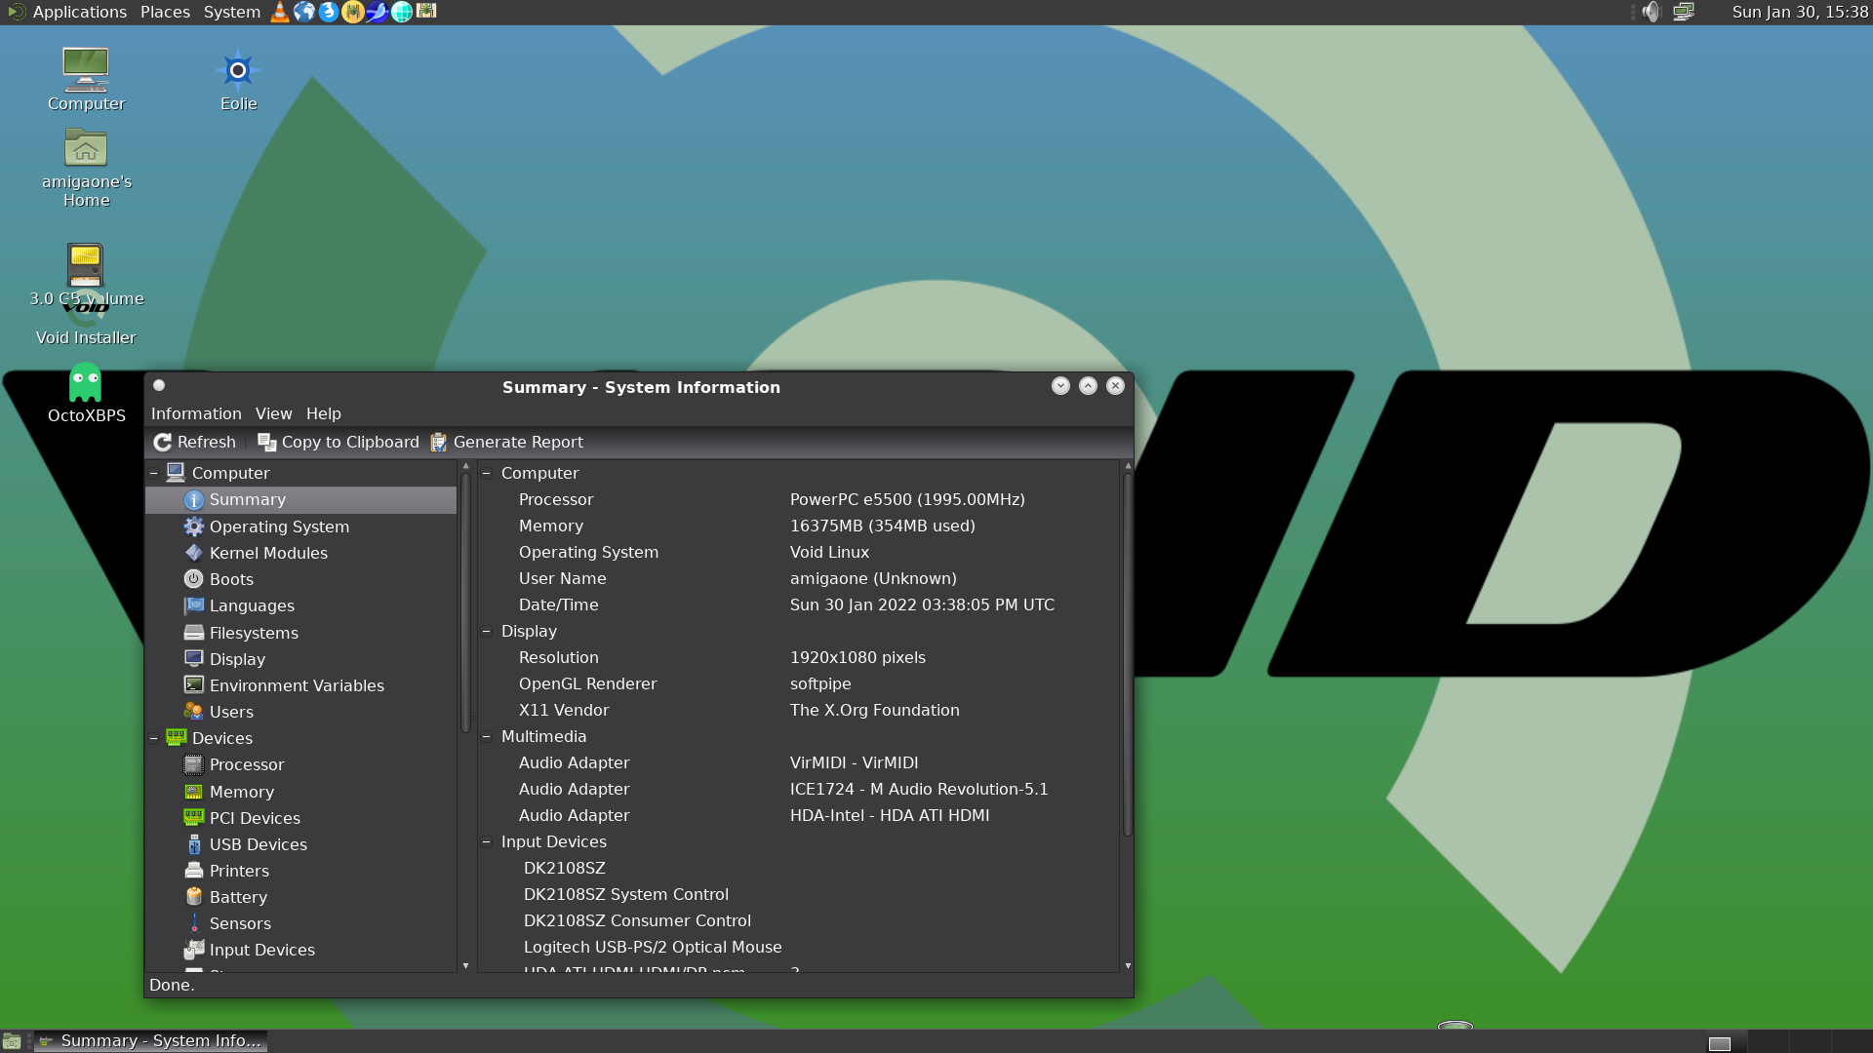Screen dimensions: 1873x1053
Task: Select the Boots entry
Action: [300, 579]
